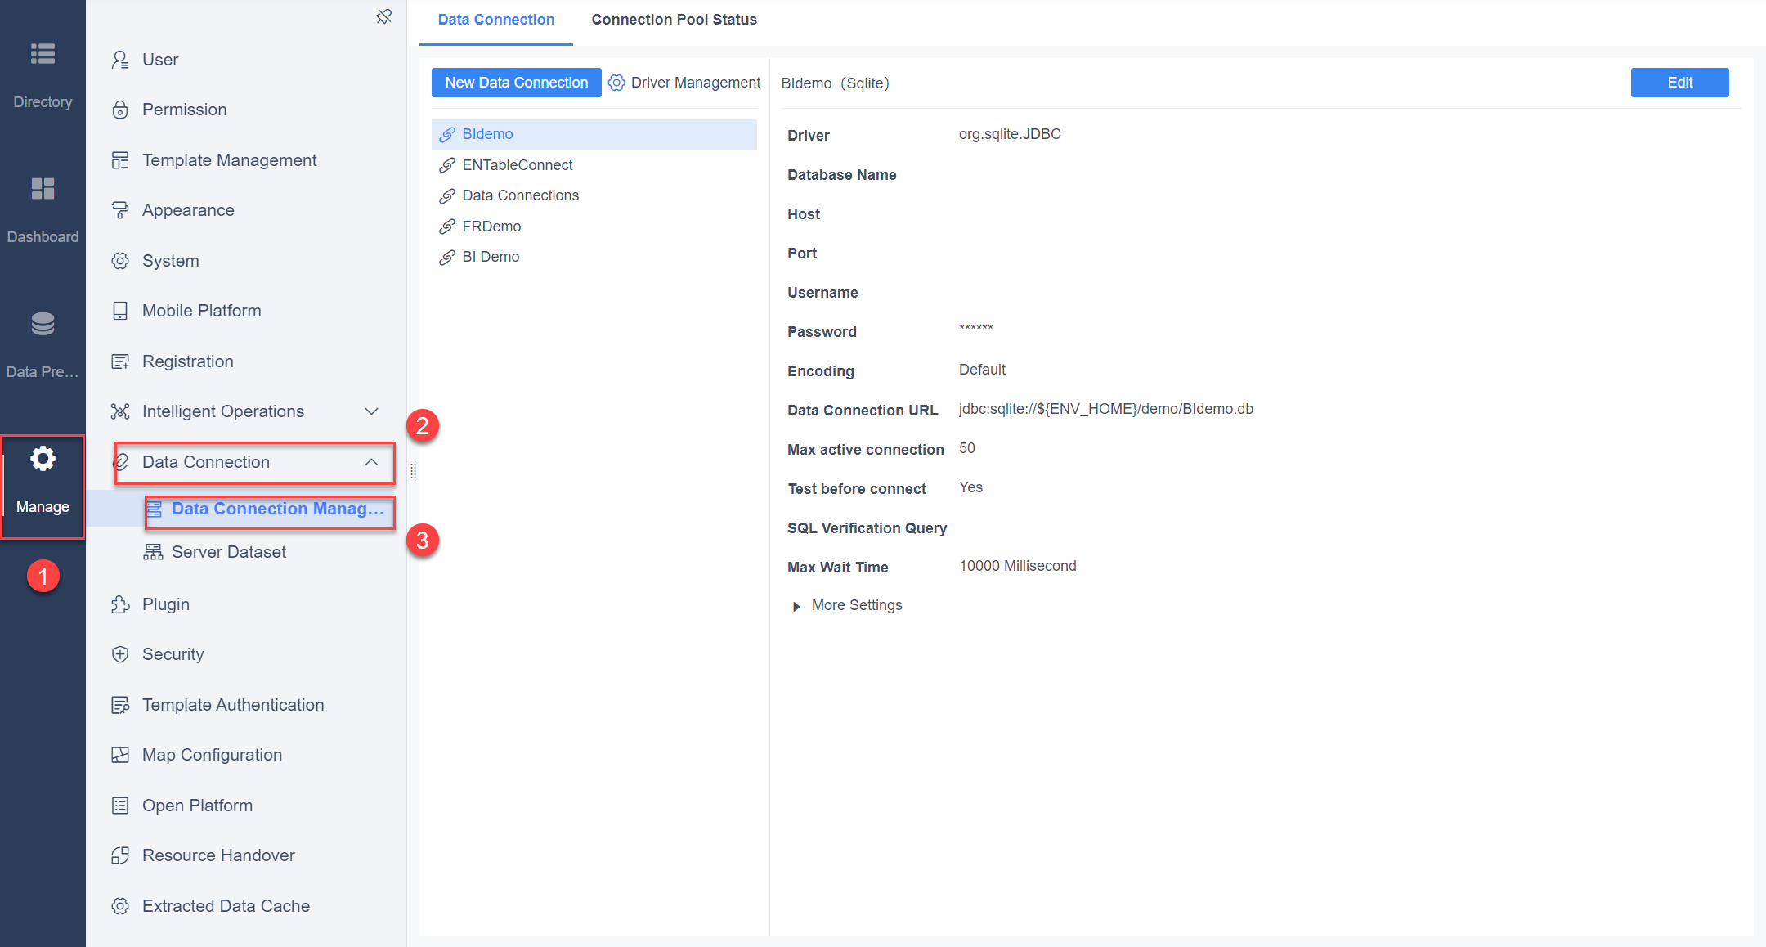
Task: Select the FRDemo connection
Action: (x=594, y=227)
